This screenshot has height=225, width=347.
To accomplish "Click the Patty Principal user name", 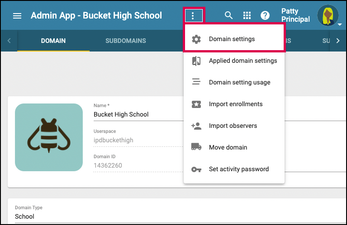I will pyautogui.click(x=295, y=15).
